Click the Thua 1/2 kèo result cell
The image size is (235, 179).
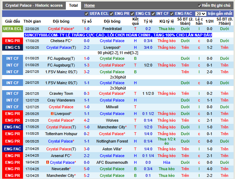coord(166,141)
